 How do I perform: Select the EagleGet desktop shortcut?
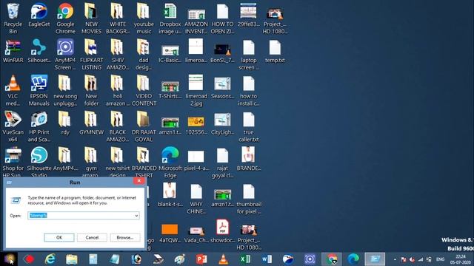tap(39, 15)
